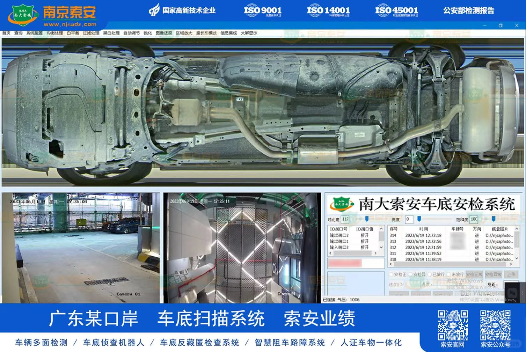Click the records table scroll-left arrow
Viewport: 526px width, 352px height.
click(391, 264)
